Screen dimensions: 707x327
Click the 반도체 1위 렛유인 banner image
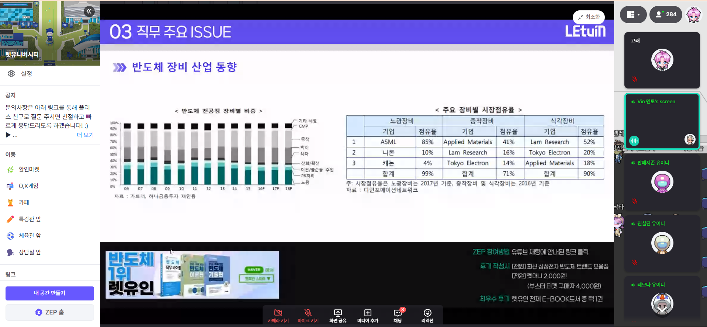point(192,275)
